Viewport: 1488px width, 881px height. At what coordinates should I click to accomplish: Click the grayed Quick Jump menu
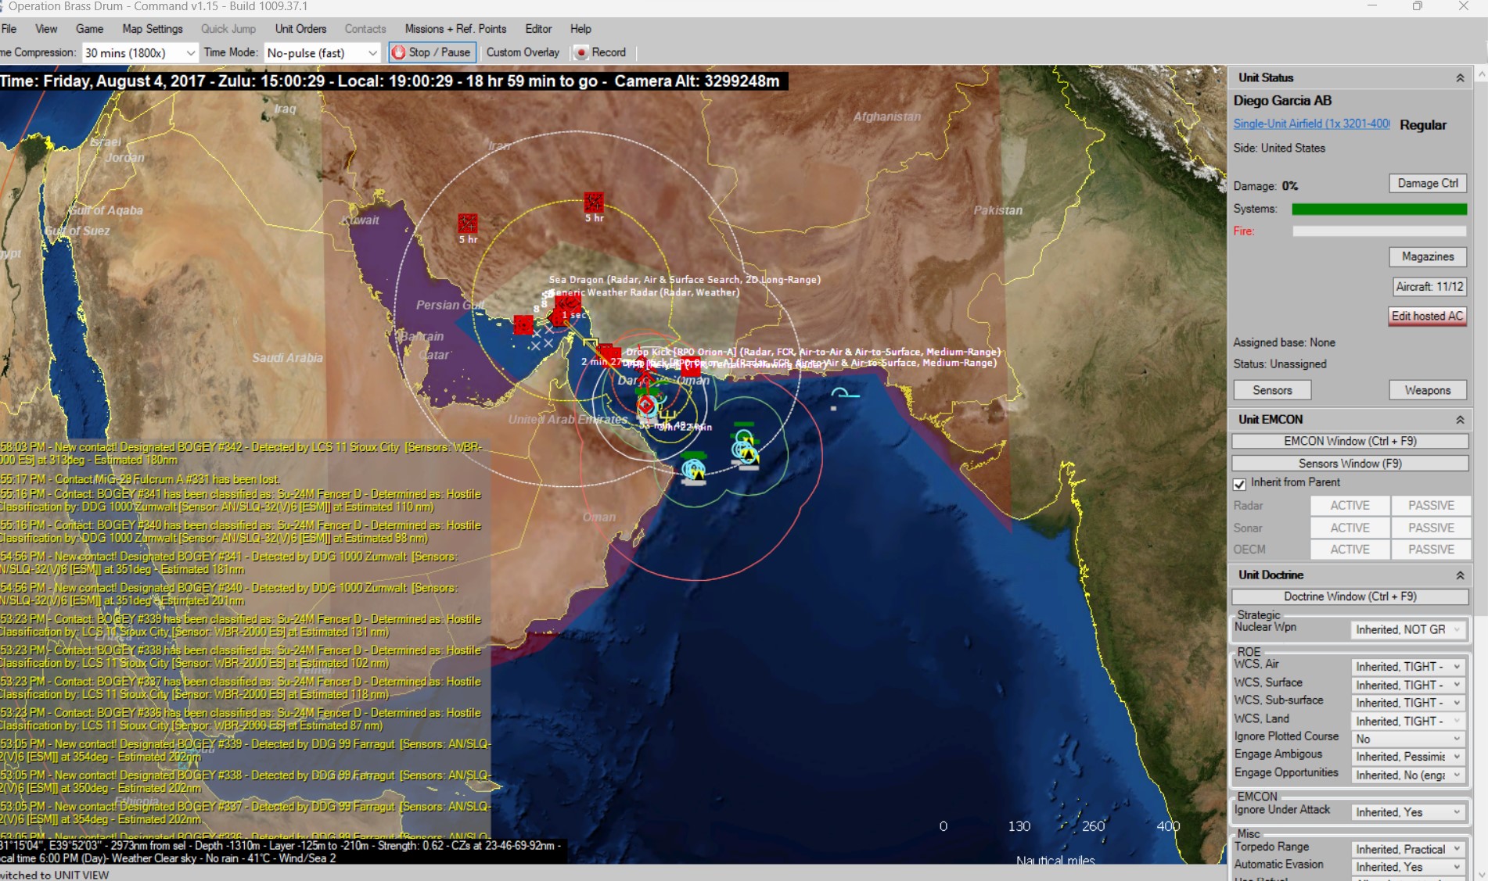[x=228, y=29]
